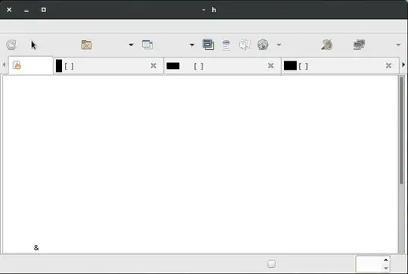Click the dark blue stacked windows icon
Viewport: 408px width, 274px height.
[209, 45]
